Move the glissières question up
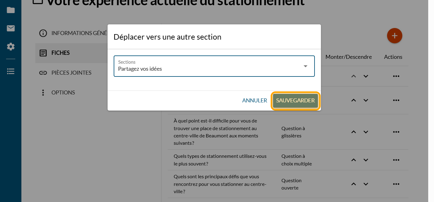Image resolution: width=434 pixels, height=202 pixels. [x=354, y=132]
